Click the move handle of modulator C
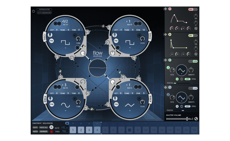This screenshot has height=141, width=230. coord(166,60)
